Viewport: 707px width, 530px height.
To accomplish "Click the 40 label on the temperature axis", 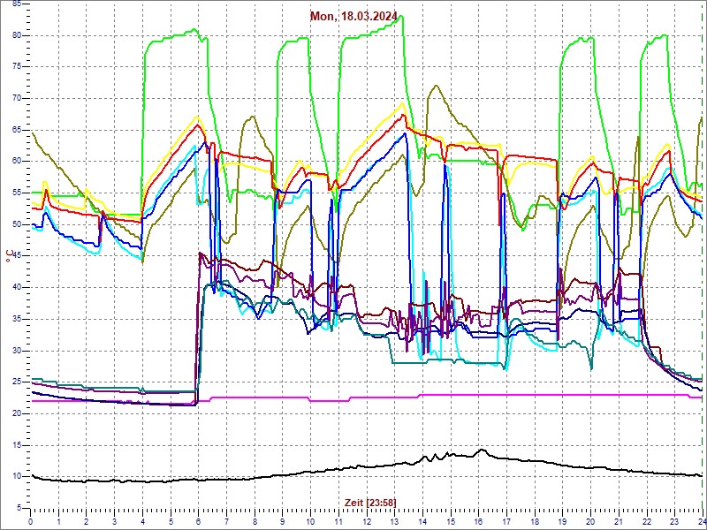I will tap(15, 288).
